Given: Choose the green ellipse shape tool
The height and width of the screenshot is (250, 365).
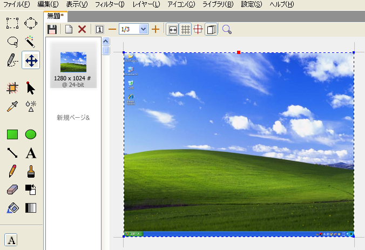Looking at the screenshot, I should pyautogui.click(x=31, y=134).
